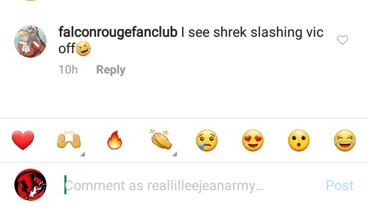This screenshot has width=368, height=207.
Task: Insert the fire emoji
Action: [x=114, y=140]
